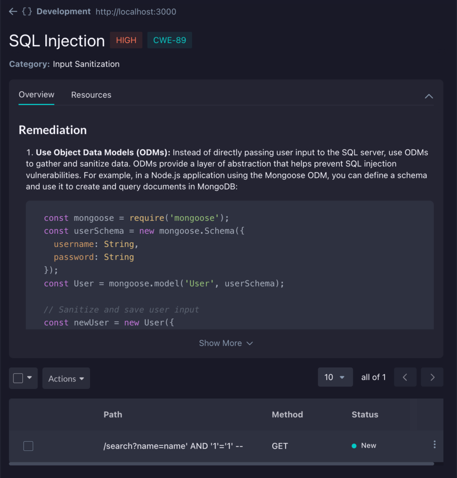Collapse the Overview panel with the chevron
Image resolution: width=457 pixels, height=478 pixels.
(429, 96)
